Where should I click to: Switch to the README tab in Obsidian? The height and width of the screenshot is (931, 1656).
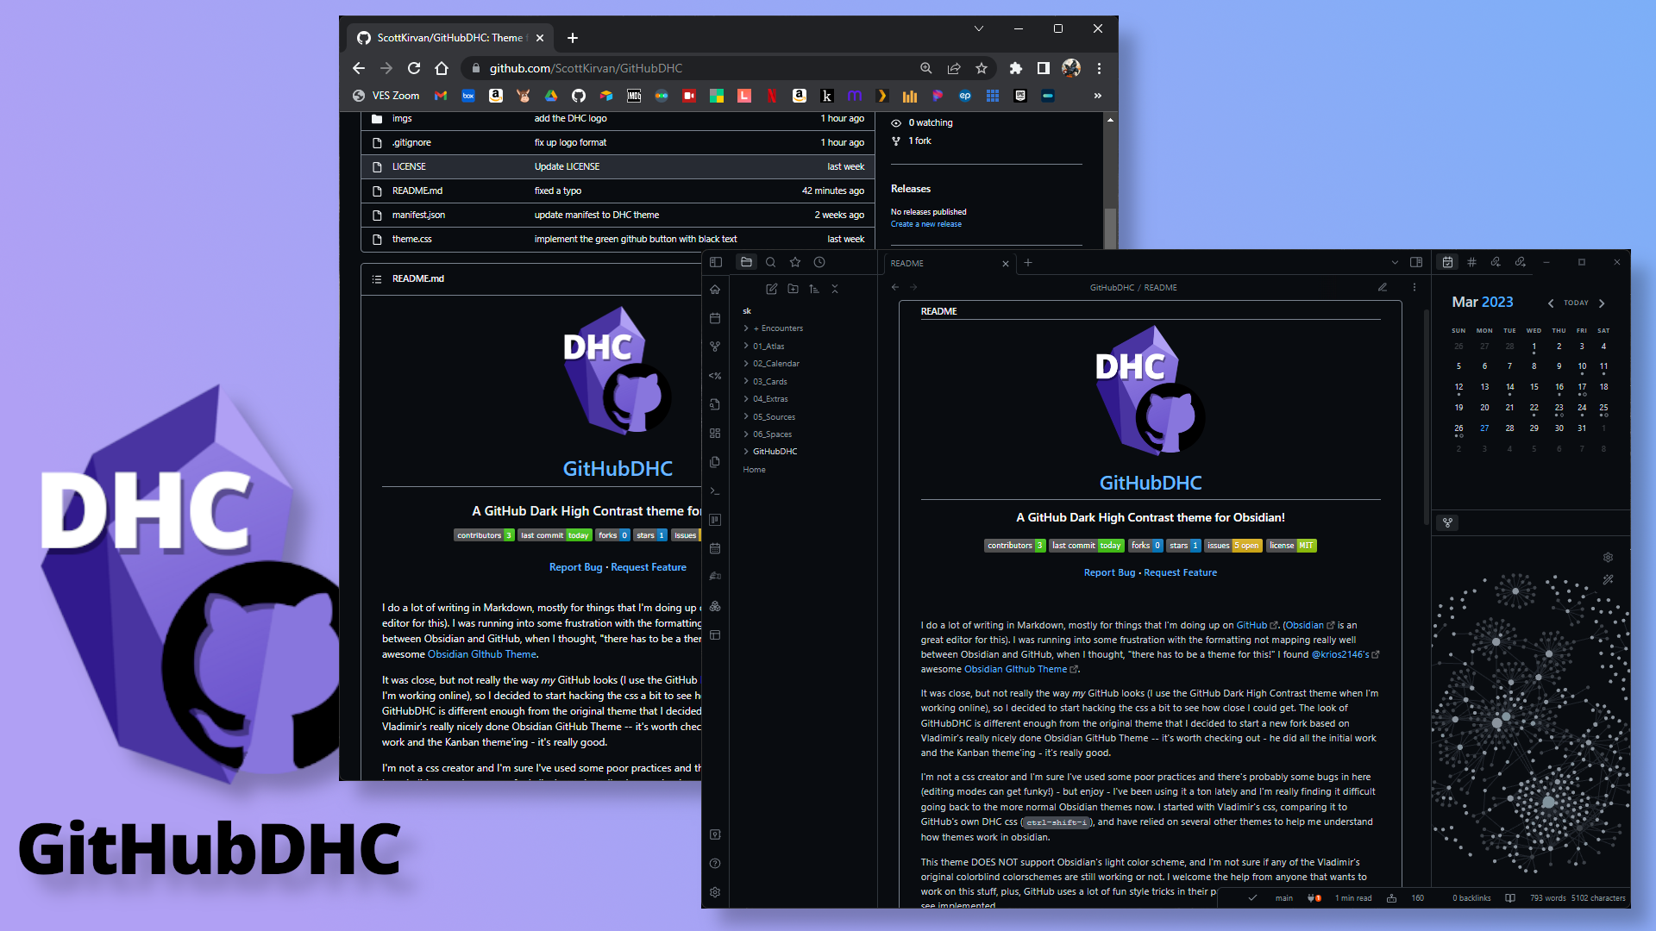[950, 263]
